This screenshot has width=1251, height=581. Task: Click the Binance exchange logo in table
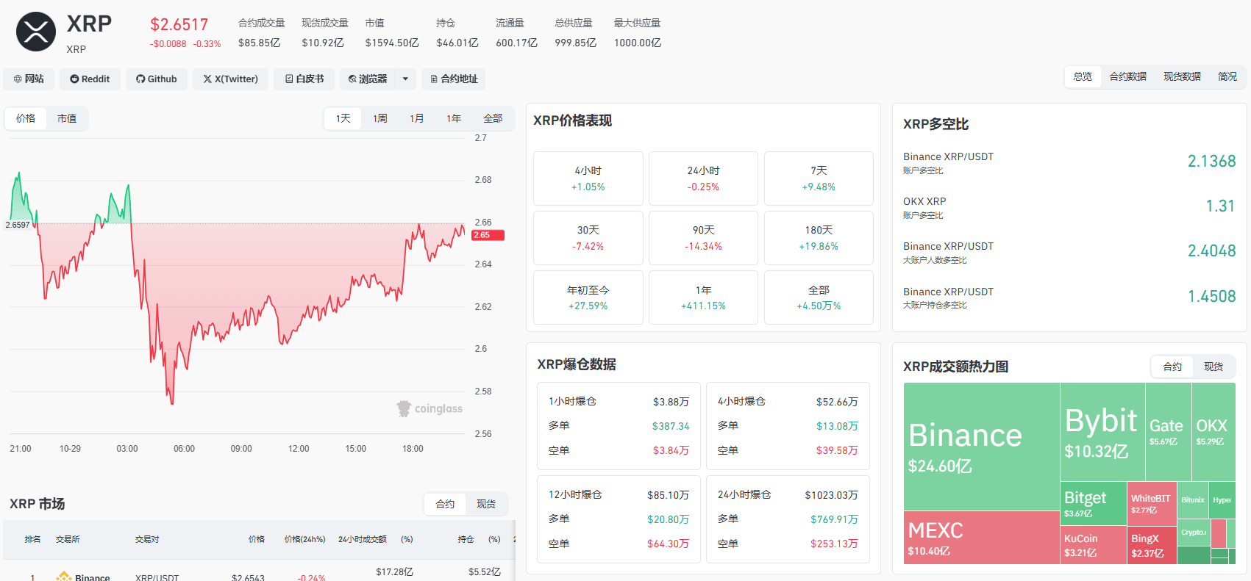[x=64, y=577]
